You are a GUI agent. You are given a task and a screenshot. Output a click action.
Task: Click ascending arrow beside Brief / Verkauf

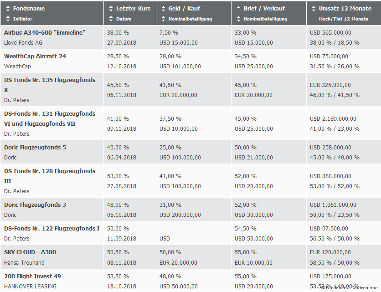[239, 8]
